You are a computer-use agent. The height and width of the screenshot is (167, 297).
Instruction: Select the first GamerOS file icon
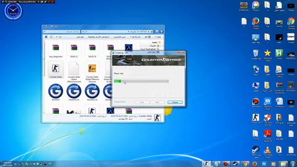[x=56, y=92]
